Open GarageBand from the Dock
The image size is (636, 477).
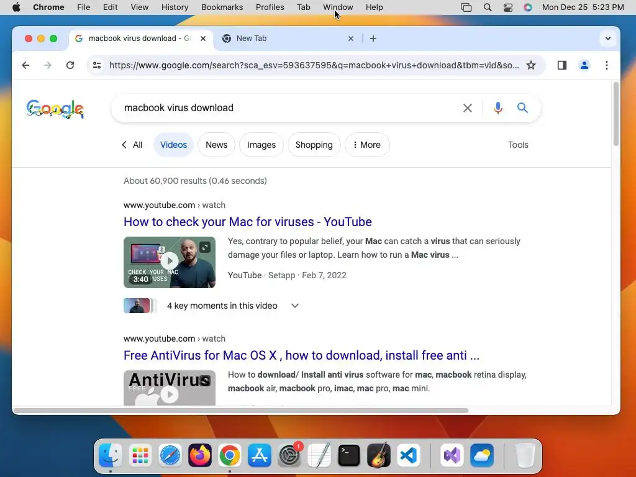tap(379, 455)
